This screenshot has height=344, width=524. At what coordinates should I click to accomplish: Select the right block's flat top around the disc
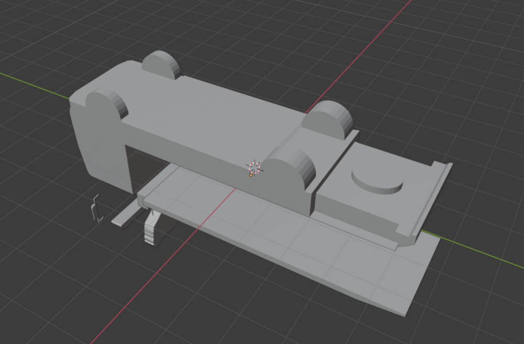[346, 199]
